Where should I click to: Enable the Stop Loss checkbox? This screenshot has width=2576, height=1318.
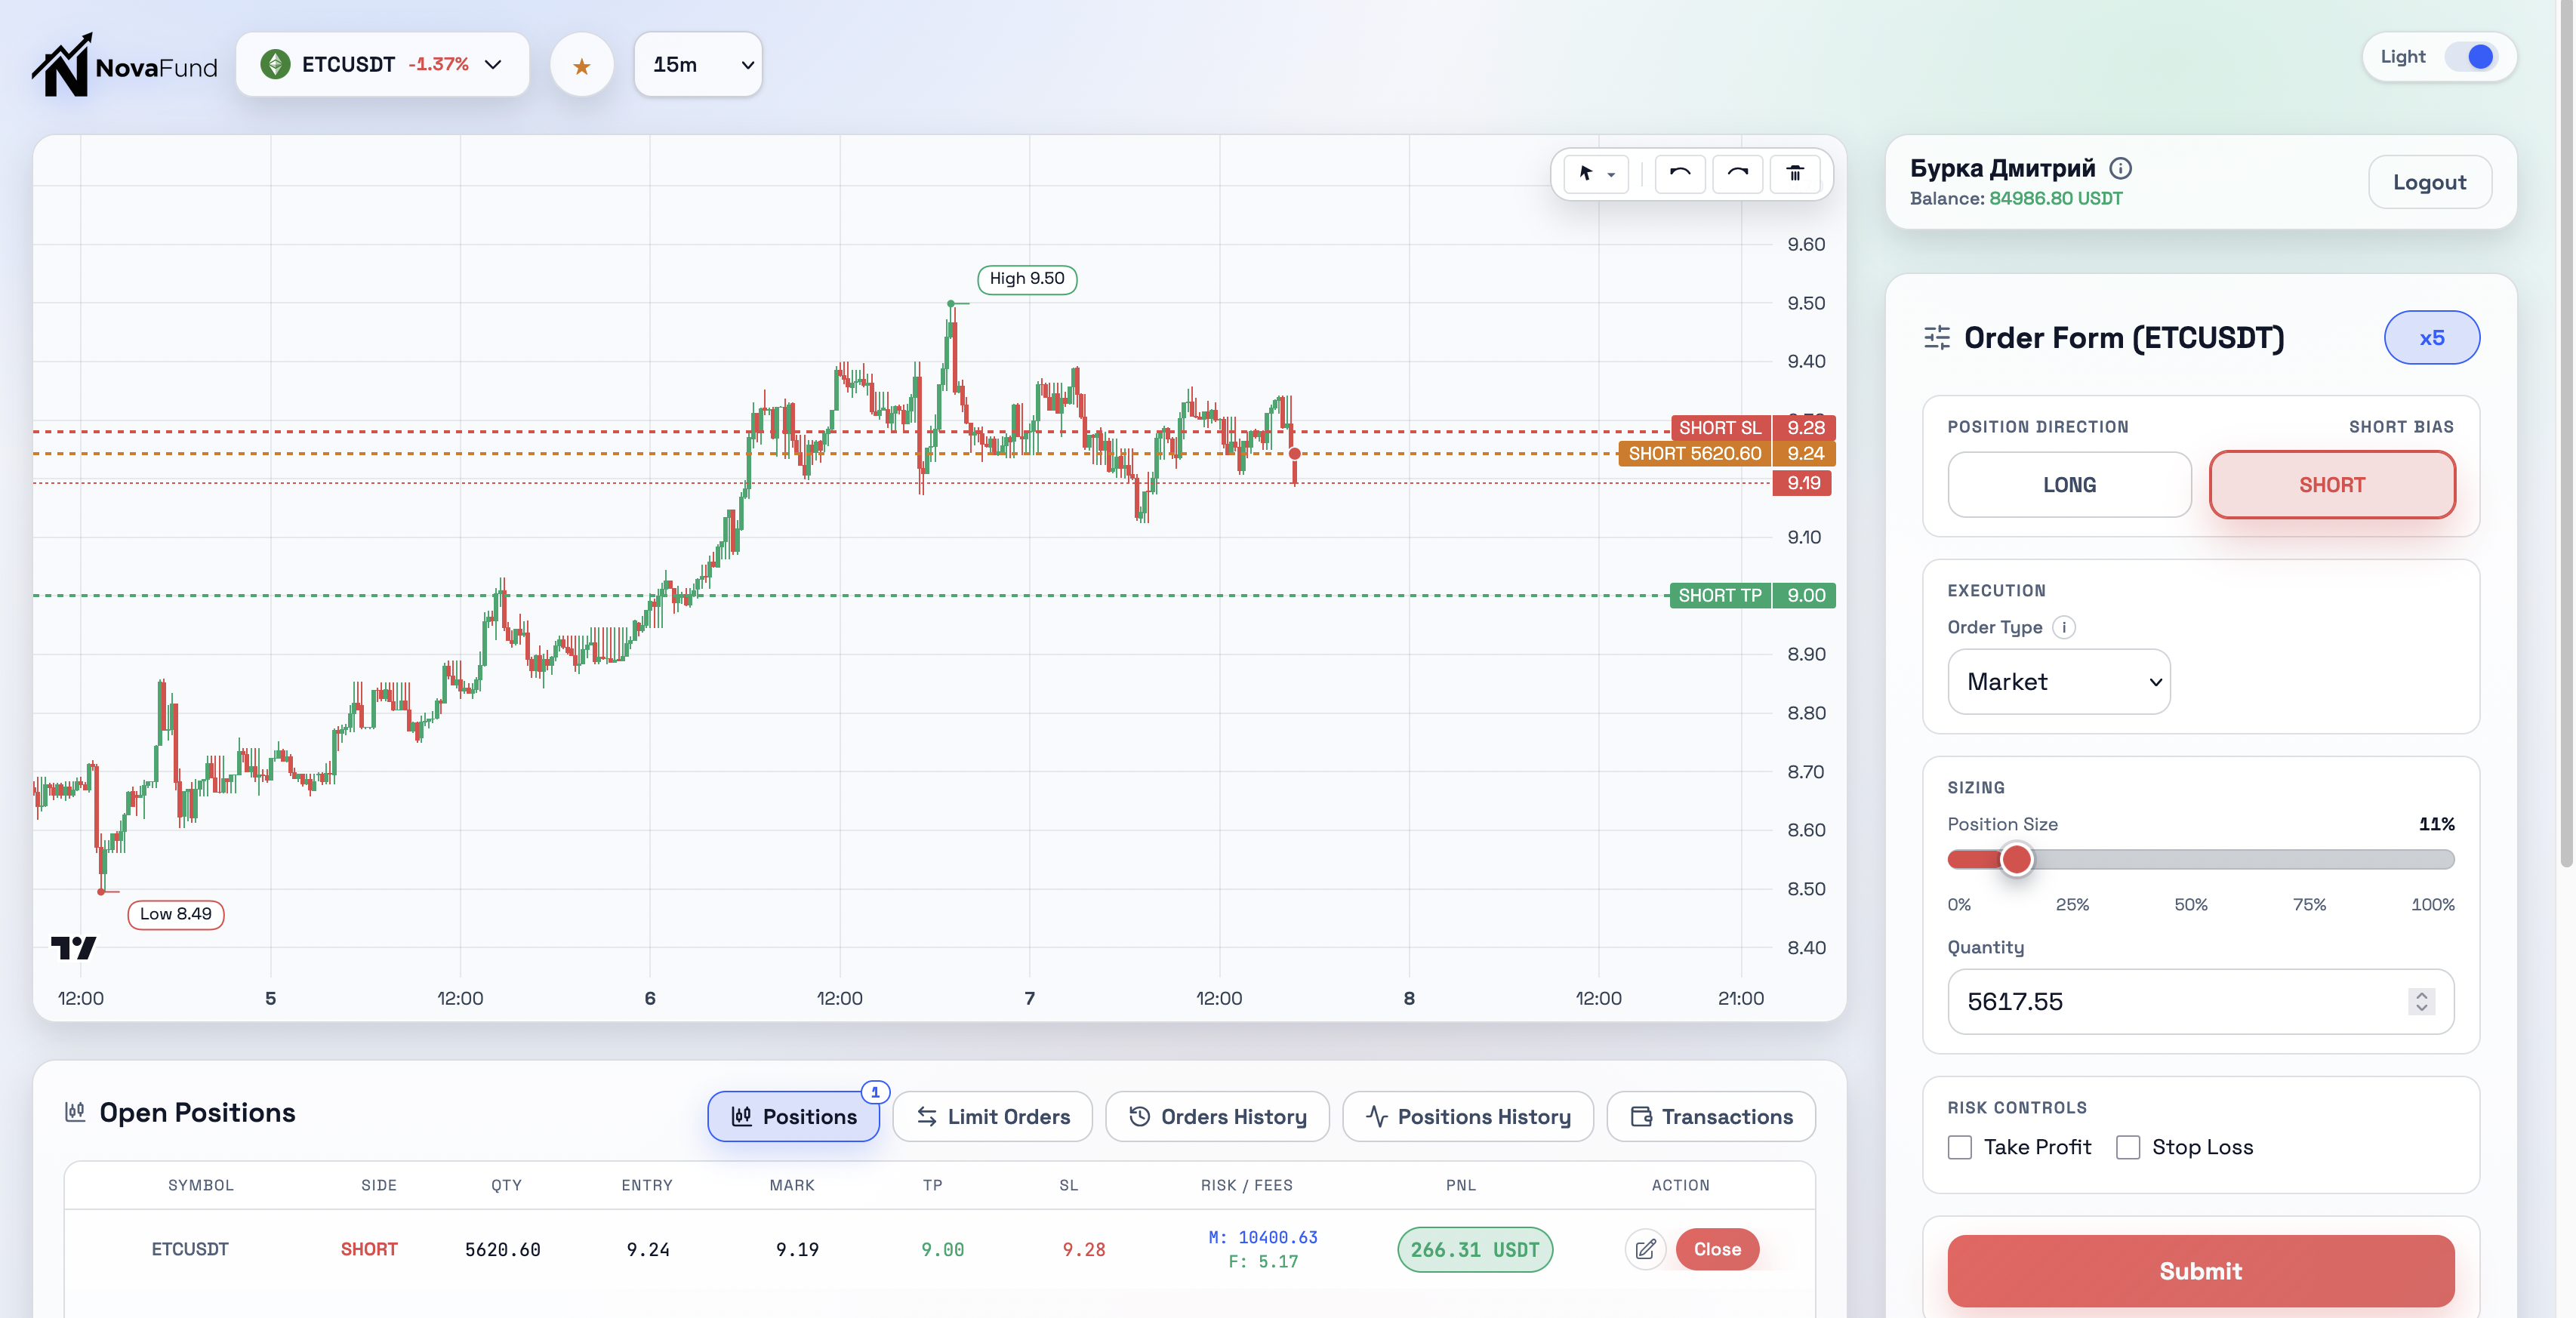[2128, 1147]
